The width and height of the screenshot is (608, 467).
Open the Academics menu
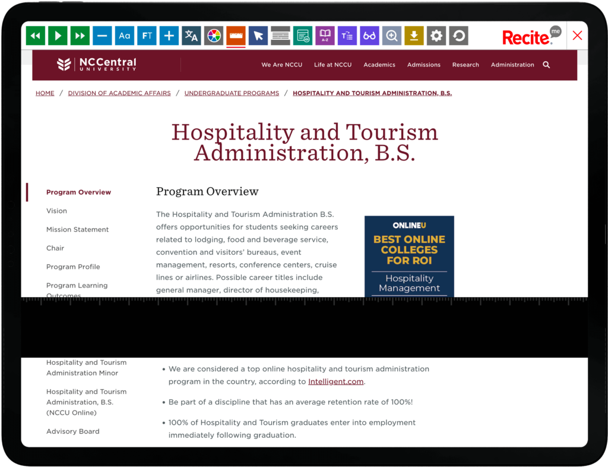[x=379, y=65]
